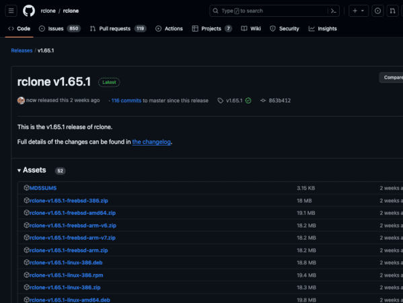The height and width of the screenshot is (303, 403).
Task: Click package icon next to MD5SUMS
Action: pos(26,188)
